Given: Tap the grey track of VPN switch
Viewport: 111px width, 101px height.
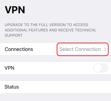Looking at the screenshot, I should click(105, 68).
